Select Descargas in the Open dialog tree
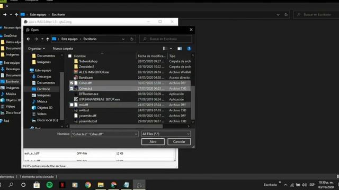This screenshot has width=339, height=190. [x=44, y=77]
